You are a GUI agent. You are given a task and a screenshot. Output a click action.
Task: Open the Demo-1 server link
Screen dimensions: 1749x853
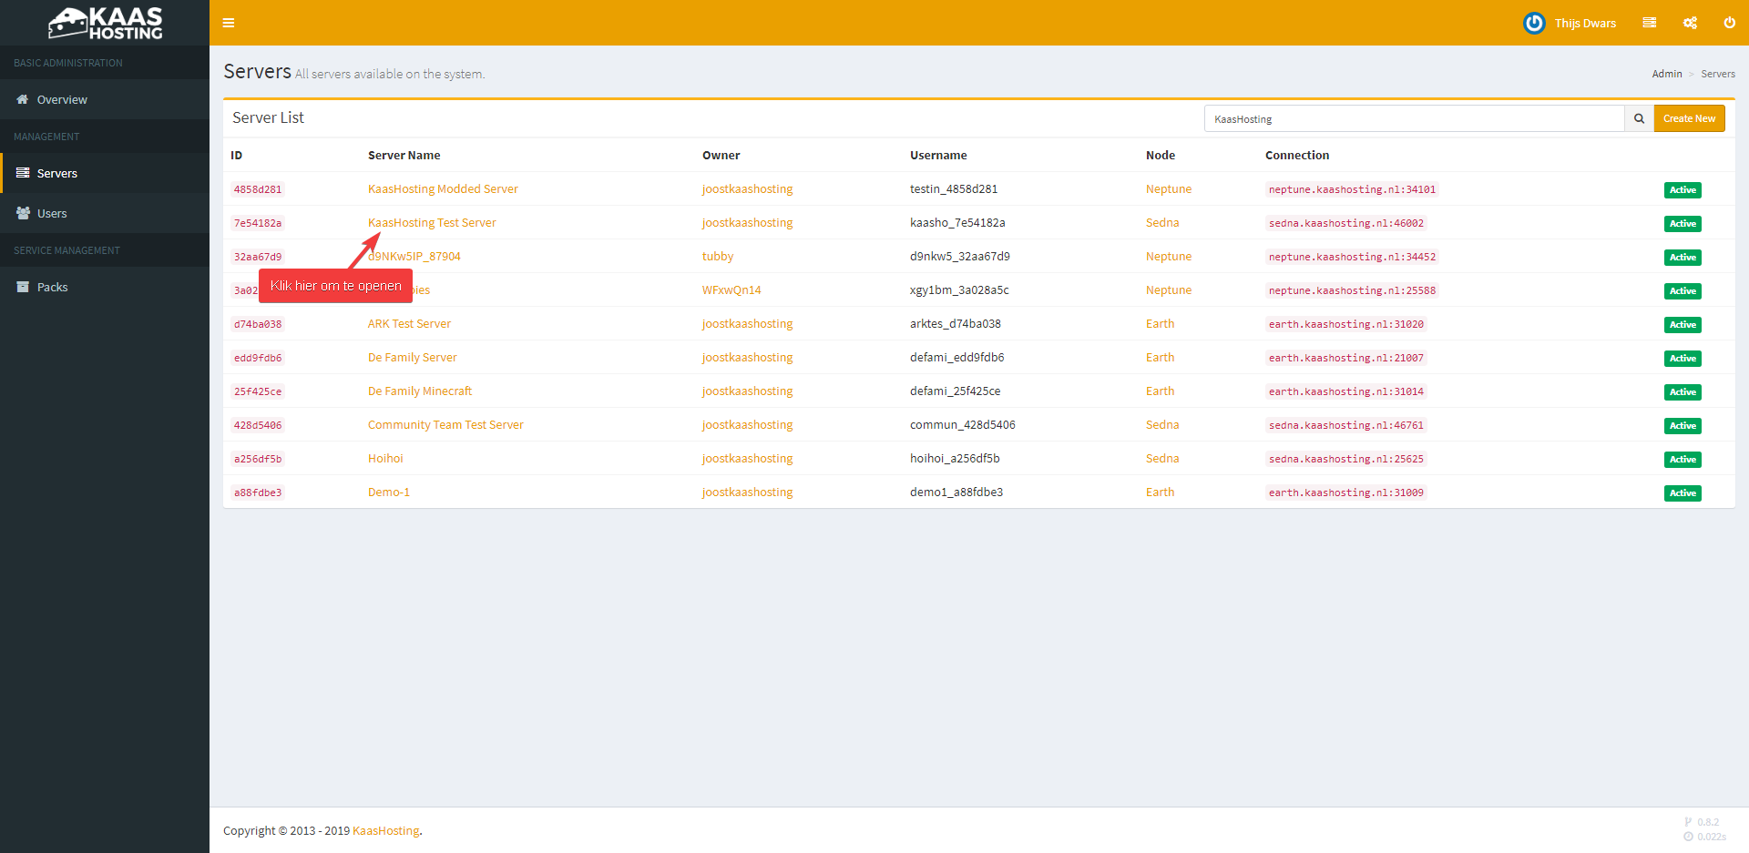[x=388, y=493]
